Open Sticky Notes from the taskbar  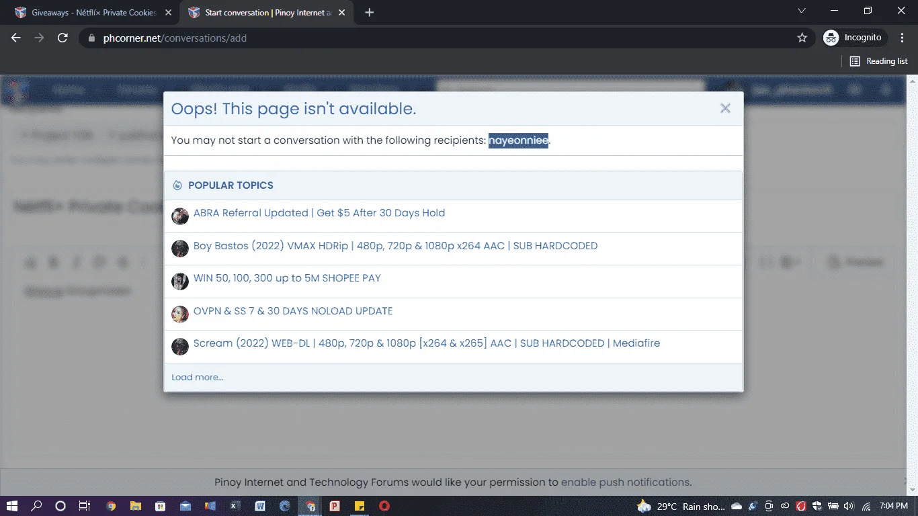[360, 506]
